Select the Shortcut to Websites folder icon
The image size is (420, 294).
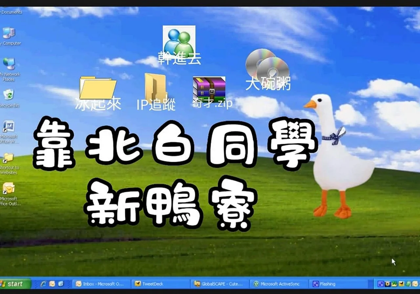(x=8, y=157)
